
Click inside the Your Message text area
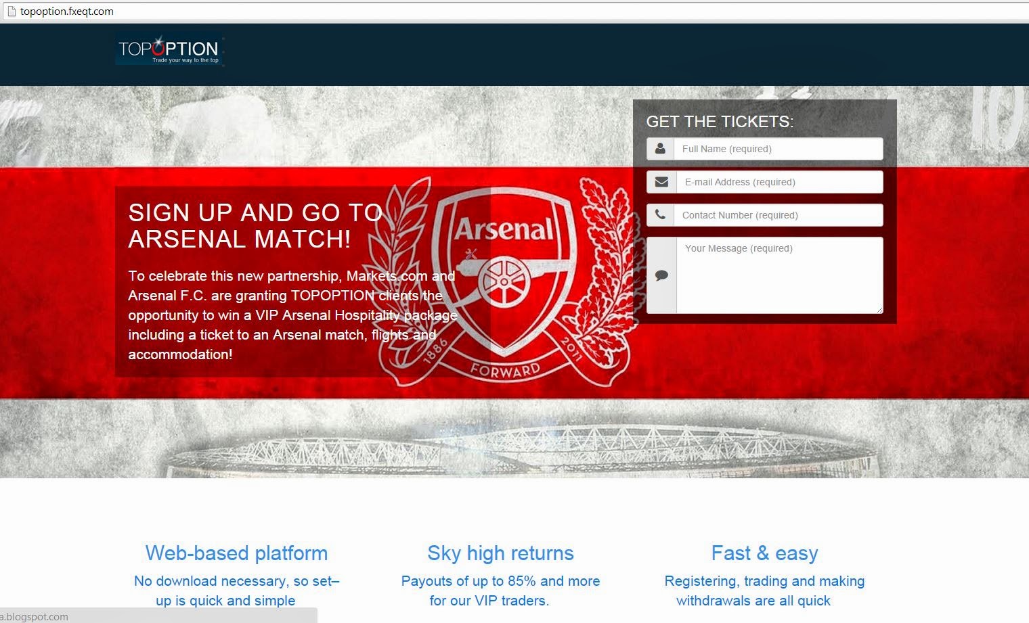pos(780,275)
